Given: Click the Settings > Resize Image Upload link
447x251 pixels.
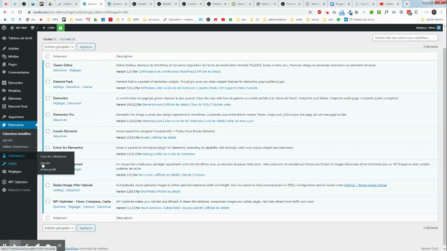Looking at the screenshot, I should point(365,185).
